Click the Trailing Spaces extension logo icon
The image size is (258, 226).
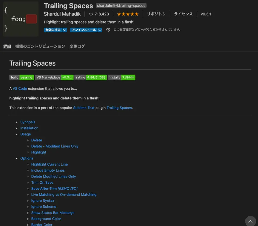click(x=21, y=19)
